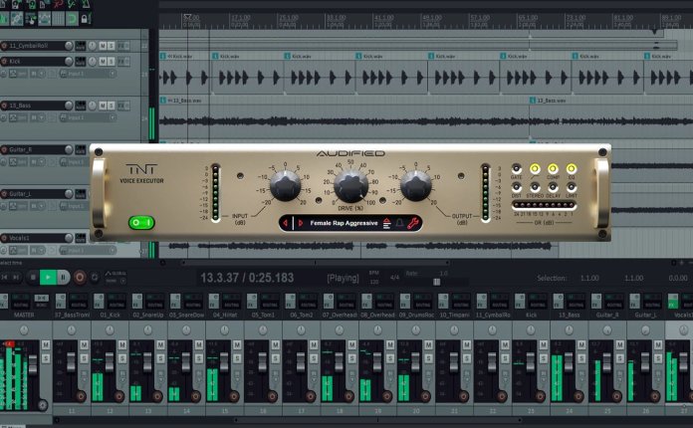Viewport: 693px width, 428px height.
Task: Mute the 01_Kick channel in the mixer
Action: click(122, 344)
